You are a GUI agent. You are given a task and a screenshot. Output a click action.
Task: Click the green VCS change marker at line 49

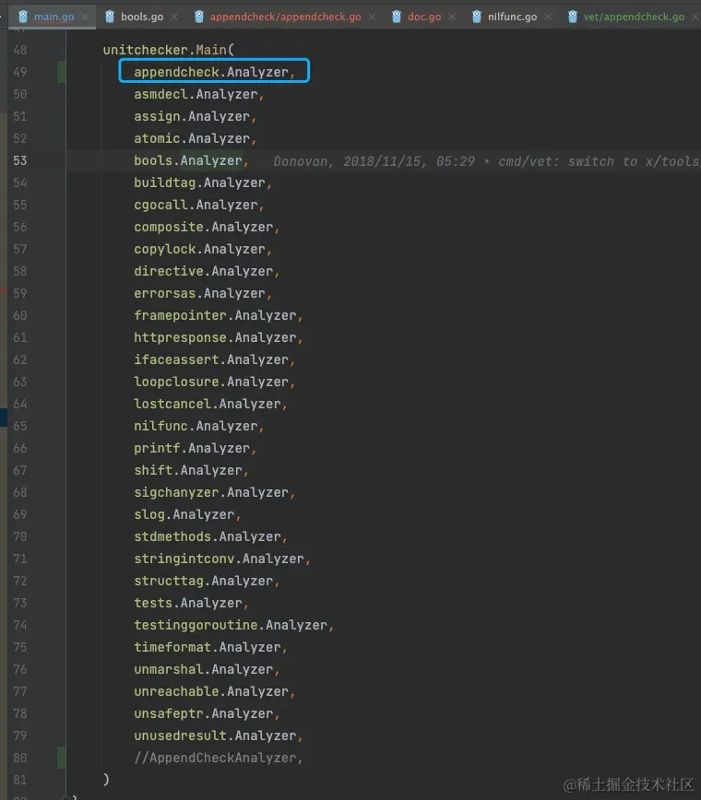(x=61, y=72)
